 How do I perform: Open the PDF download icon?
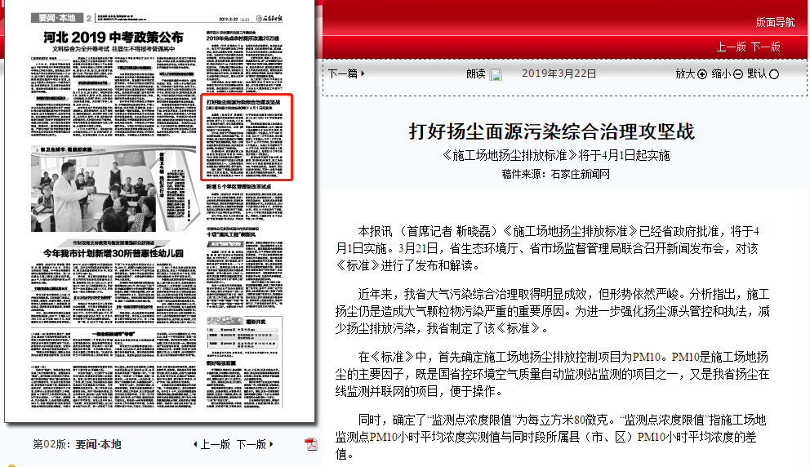coord(310,444)
